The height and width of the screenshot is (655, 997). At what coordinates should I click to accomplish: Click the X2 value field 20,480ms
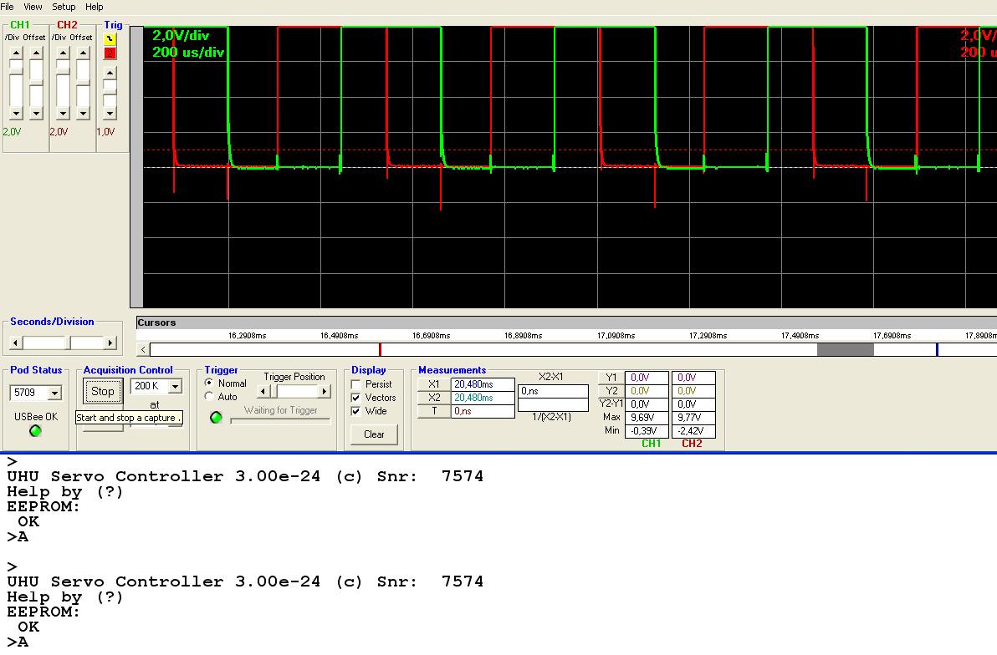point(483,398)
